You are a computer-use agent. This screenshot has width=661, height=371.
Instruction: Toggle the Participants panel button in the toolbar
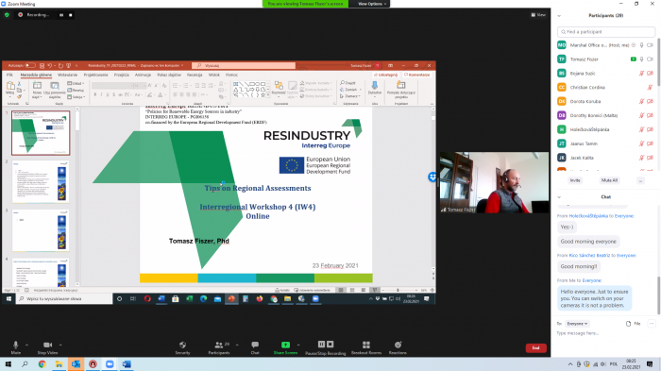tap(219, 345)
